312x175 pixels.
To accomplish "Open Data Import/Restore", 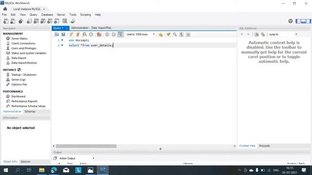I will 24,63.
